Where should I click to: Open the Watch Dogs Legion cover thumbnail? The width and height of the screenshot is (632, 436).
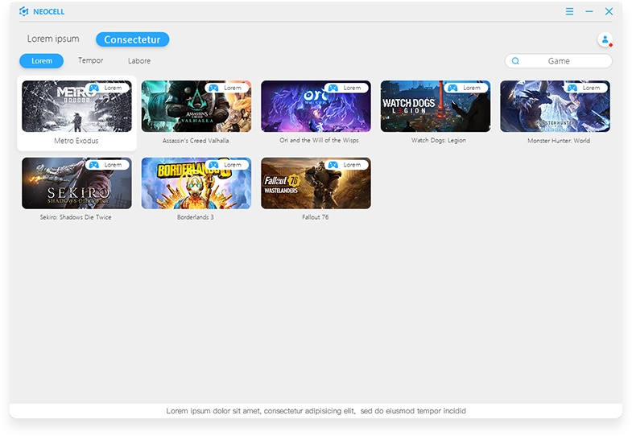click(x=436, y=106)
